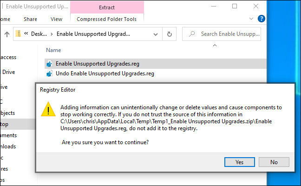The width and height of the screenshot is (301, 186).
Task: Click the folder icon in the address bar
Action: coord(18,34)
